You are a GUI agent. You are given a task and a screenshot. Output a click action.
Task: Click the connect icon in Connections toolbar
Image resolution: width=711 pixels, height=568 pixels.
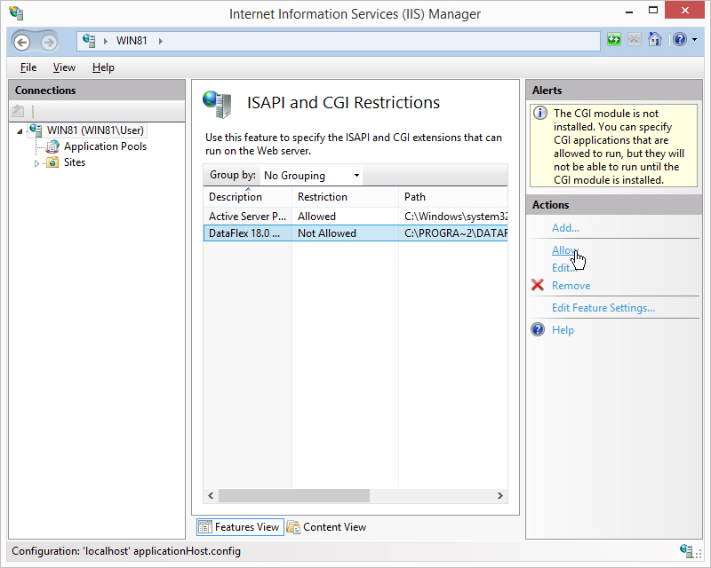(18, 111)
